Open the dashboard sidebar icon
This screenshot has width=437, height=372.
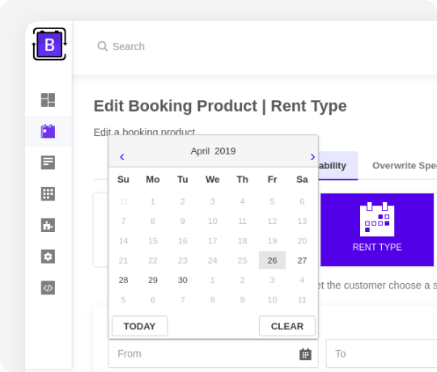coord(48,99)
